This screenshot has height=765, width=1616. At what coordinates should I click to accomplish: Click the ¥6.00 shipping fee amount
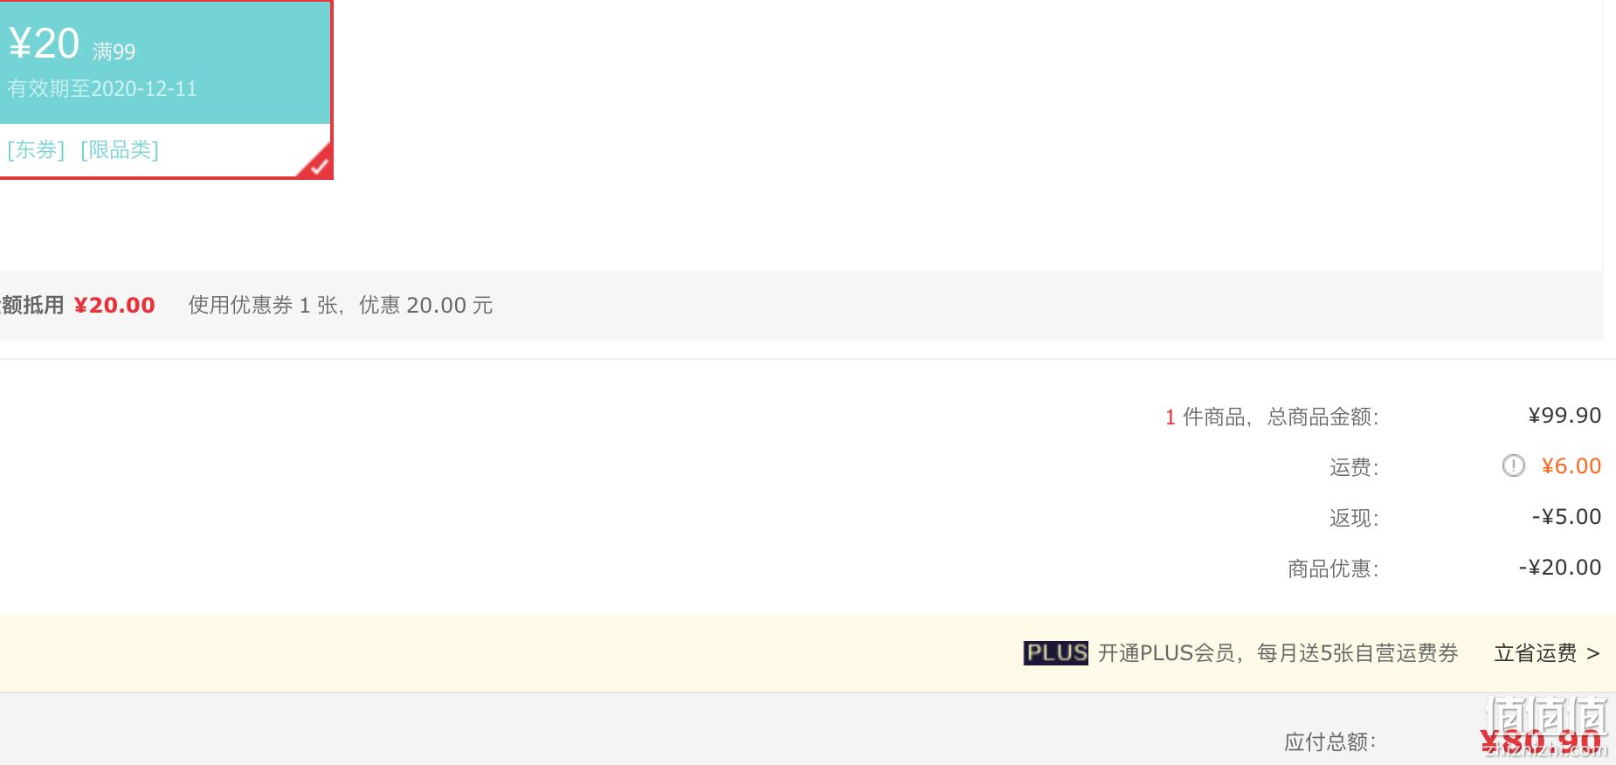click(1571, 466)
